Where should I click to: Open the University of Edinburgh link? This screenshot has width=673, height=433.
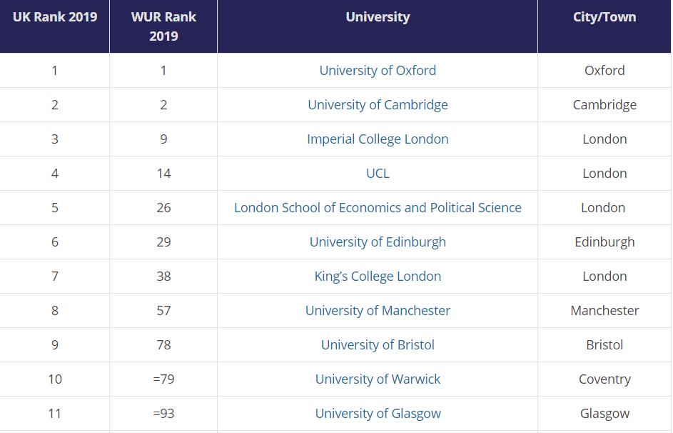point(378,242)
